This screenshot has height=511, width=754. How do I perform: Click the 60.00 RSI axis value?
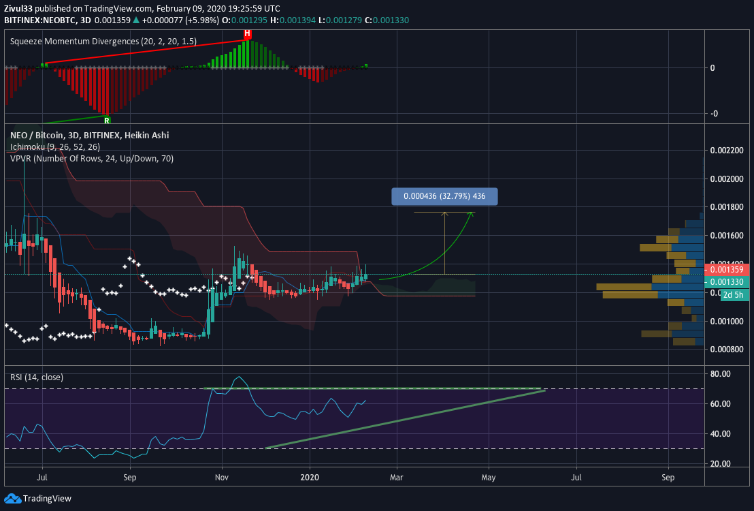(720, 404)
